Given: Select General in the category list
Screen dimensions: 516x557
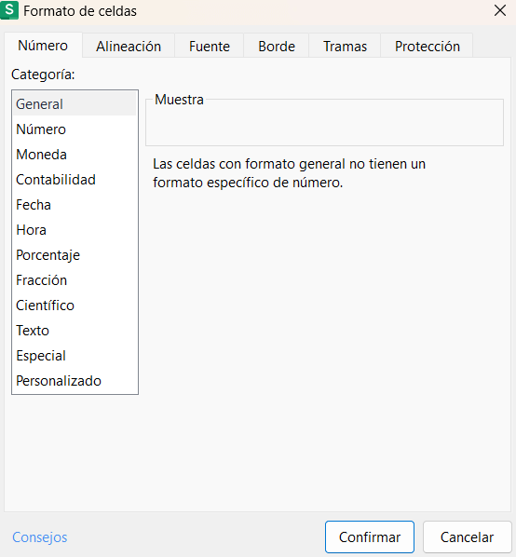Looking at the screenshot, I should [x=75, y=104].
